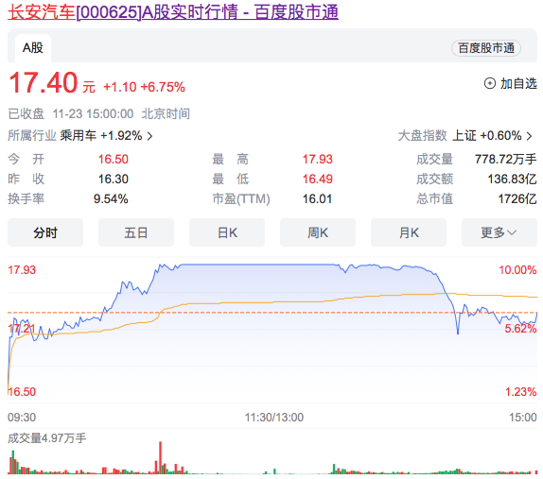
Task: Click the 已收盘 11-23 15:00:00 timestamp
Action: pos(71,113)
